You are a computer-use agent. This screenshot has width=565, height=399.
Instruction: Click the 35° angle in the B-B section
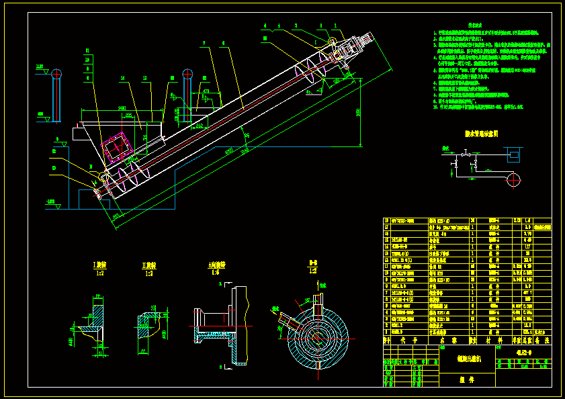point(308,300)
